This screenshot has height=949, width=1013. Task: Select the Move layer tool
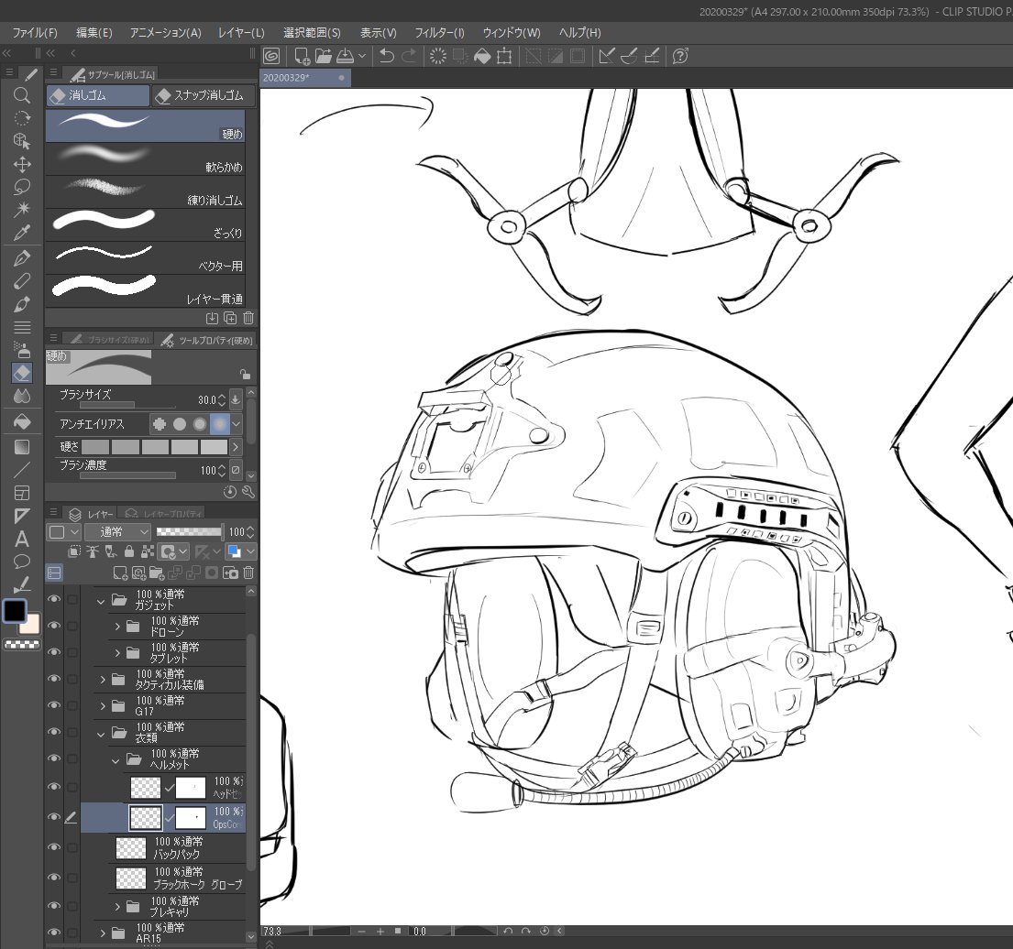(x=21, y=164)
